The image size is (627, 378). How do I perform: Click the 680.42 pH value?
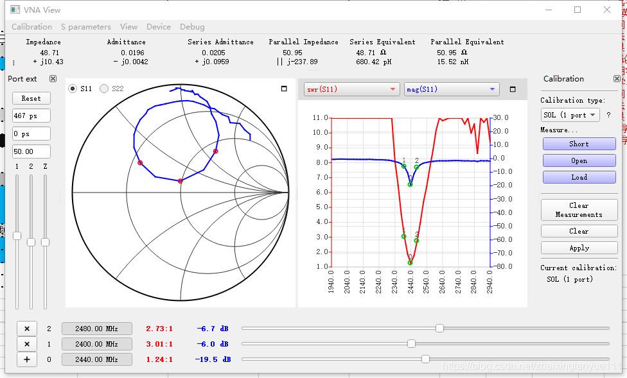[373, 62]
